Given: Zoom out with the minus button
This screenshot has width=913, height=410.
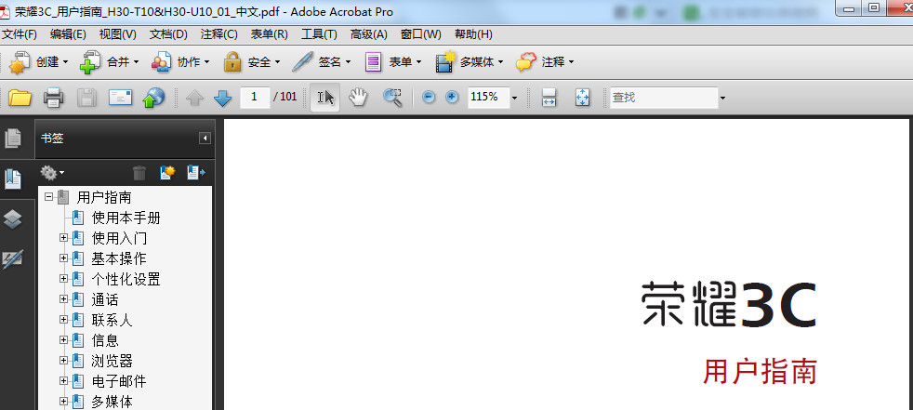Looking at the screenshot, I should [x=429, y=98].
